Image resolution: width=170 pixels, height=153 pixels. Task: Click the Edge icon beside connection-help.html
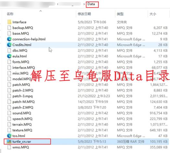[9, 39]
